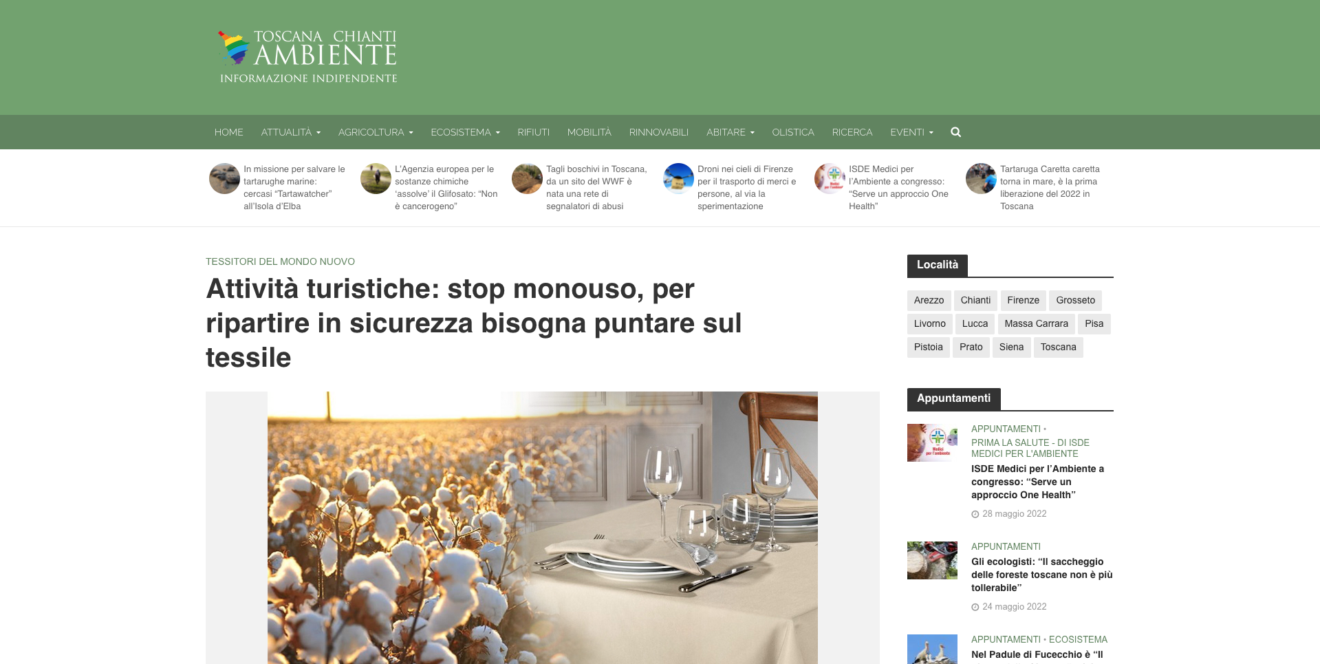Select the Firenze locality tag

click(1023, 301)
